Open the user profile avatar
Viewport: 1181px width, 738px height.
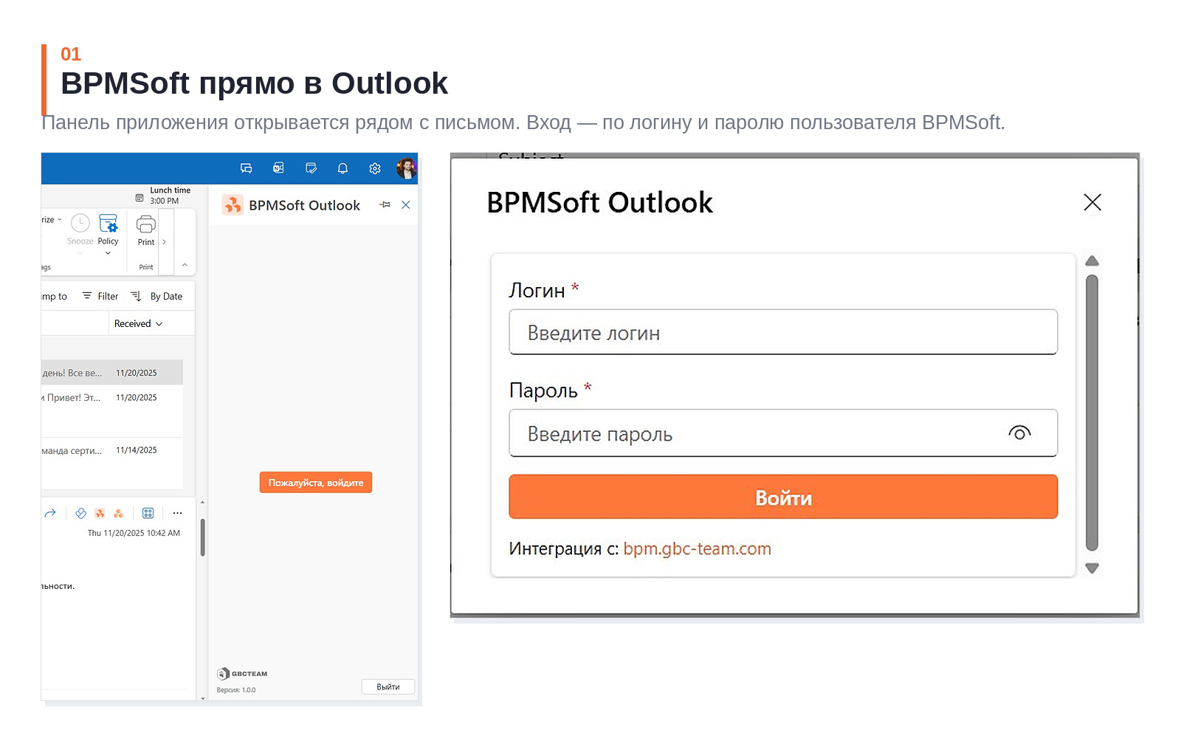point(406,168)
